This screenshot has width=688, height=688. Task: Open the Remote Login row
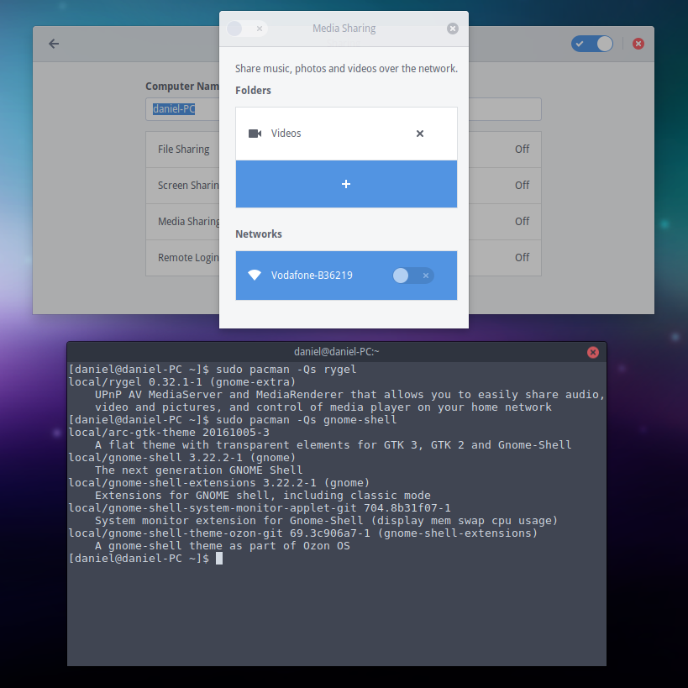343,258
